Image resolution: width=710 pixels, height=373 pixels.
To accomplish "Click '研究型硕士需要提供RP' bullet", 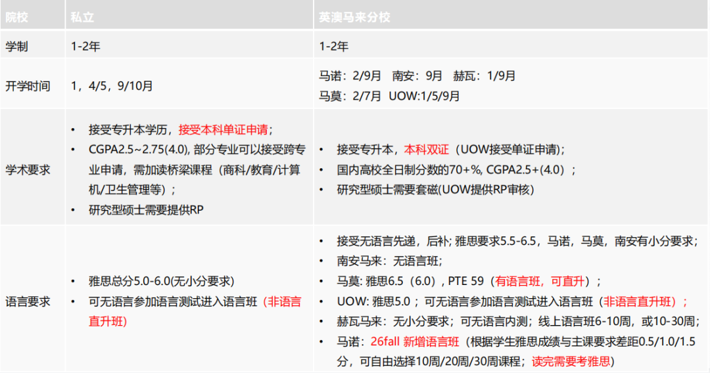I will (x=146, y=209).
